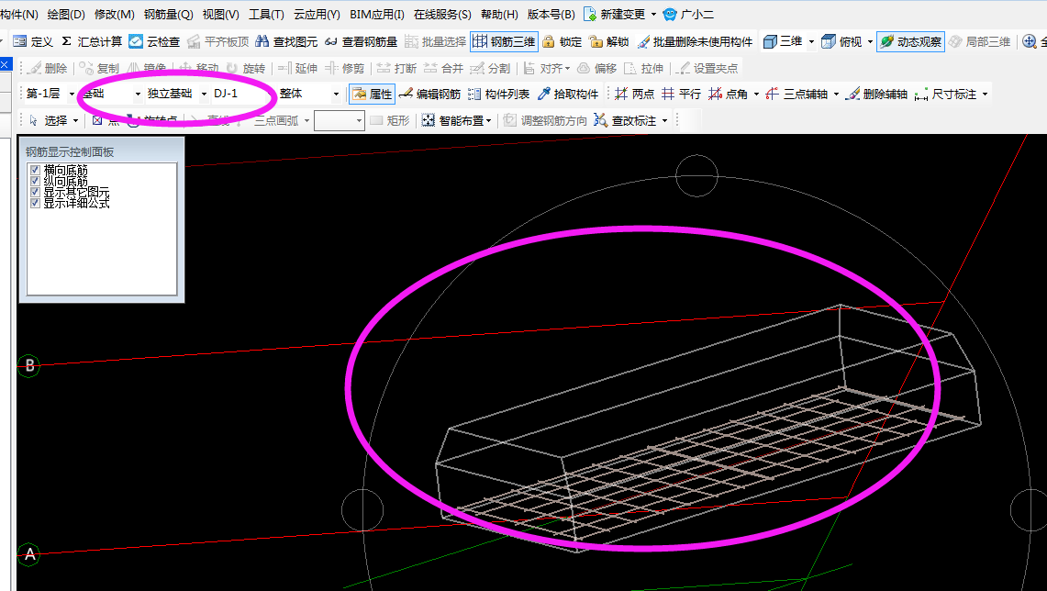Open 查找图元 find element
The image size is (1047, 591).
pyautogui.click(x=286, y=41)
